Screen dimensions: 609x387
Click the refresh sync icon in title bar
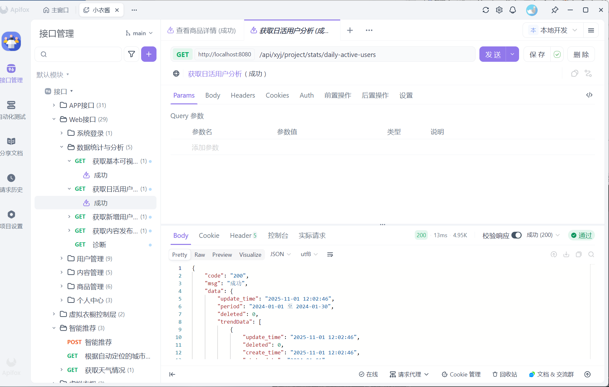coord(485,10)
